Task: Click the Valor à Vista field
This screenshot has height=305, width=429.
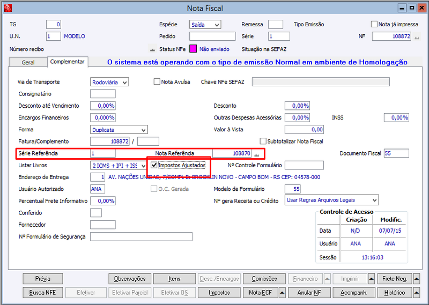Action: tap(304, 129)
